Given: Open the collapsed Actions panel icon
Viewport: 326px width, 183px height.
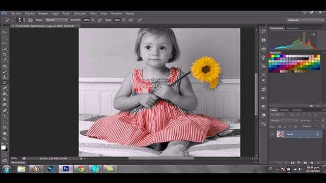Looking at the screenshot, I should click(263, 98).
